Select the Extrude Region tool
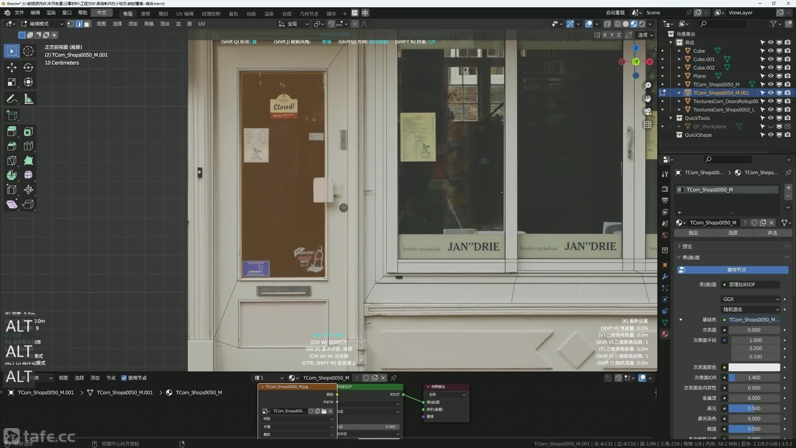Screen dimensions: 796x448 tap(12, 132)
